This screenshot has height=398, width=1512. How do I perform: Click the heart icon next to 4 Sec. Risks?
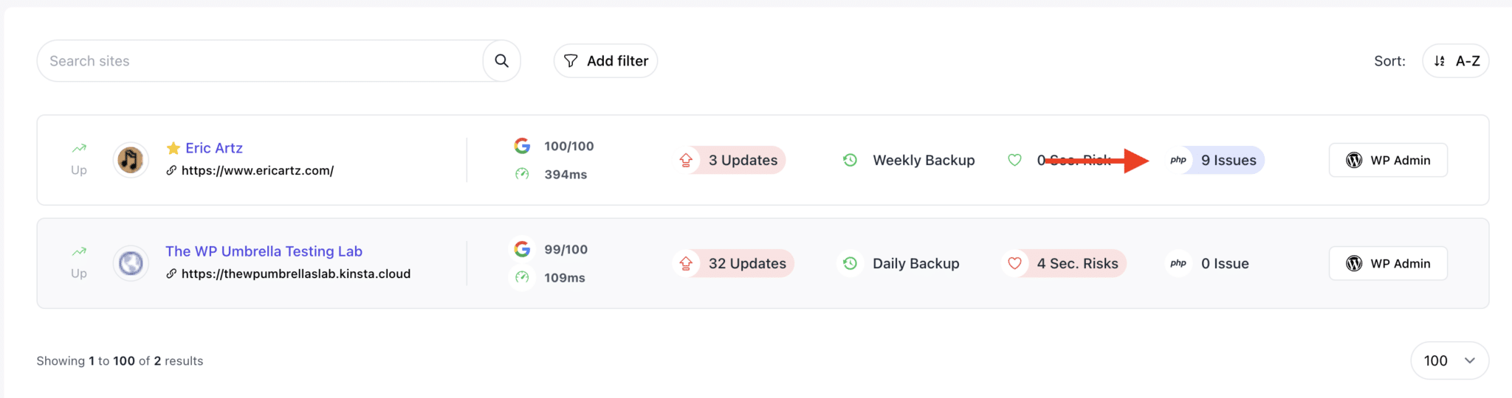pos(1014,263)
